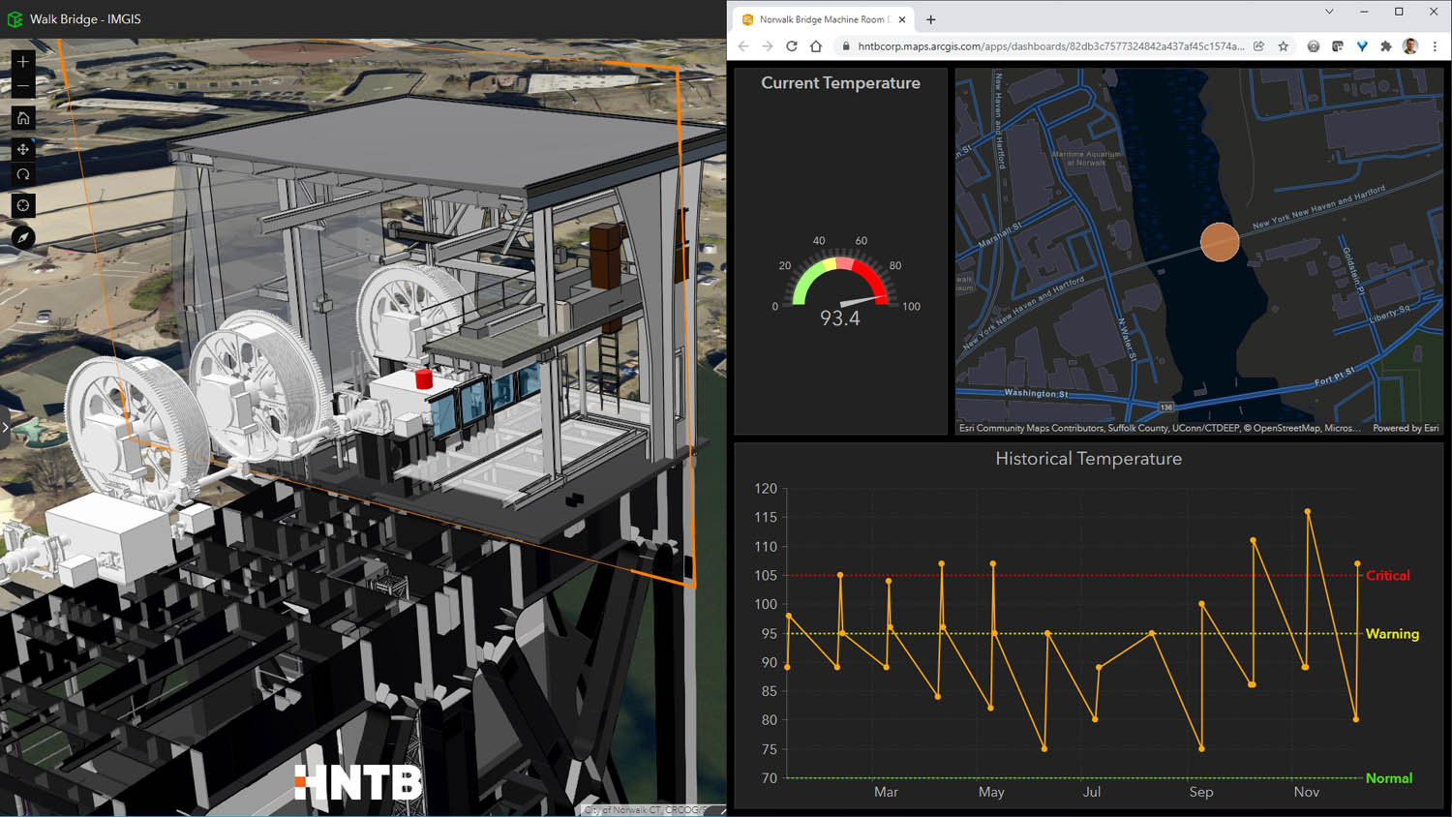The height and width of the screenshot is (817, 1452).
Task: Click the locate/target icon in scene toolbar
Action: pyautogui.click(x=23, y=205)
